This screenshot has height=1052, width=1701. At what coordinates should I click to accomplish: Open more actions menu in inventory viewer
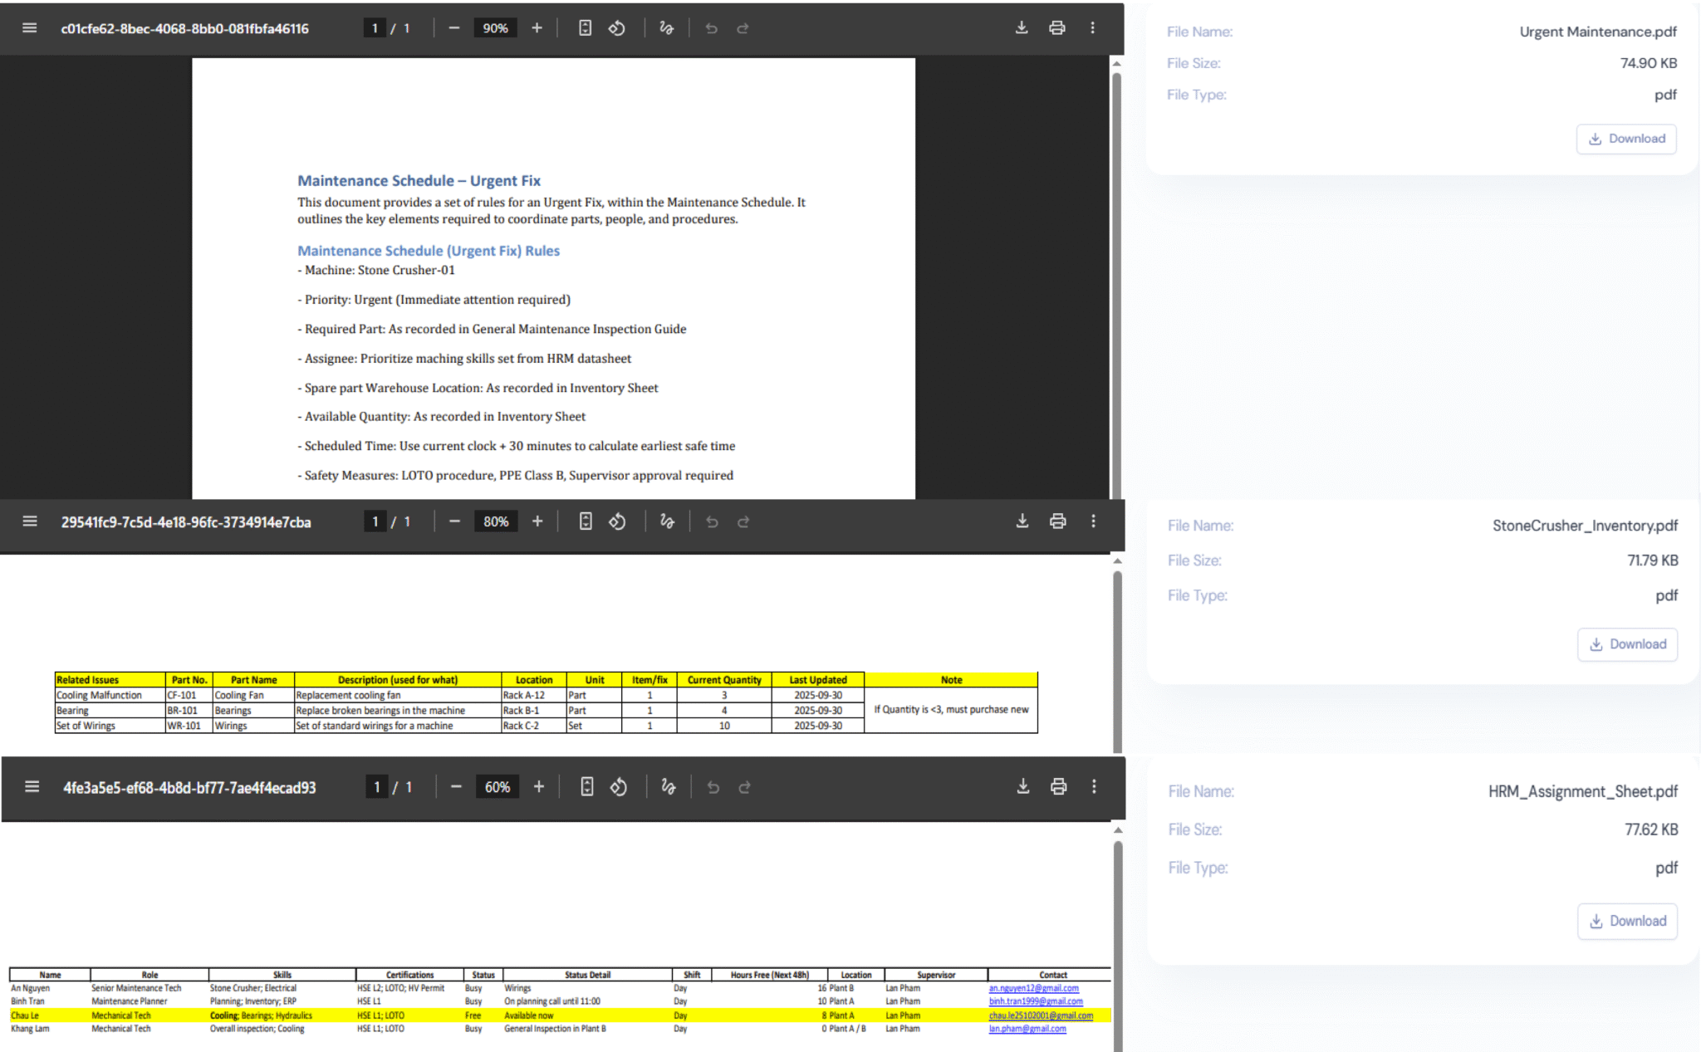(1093, 521)
